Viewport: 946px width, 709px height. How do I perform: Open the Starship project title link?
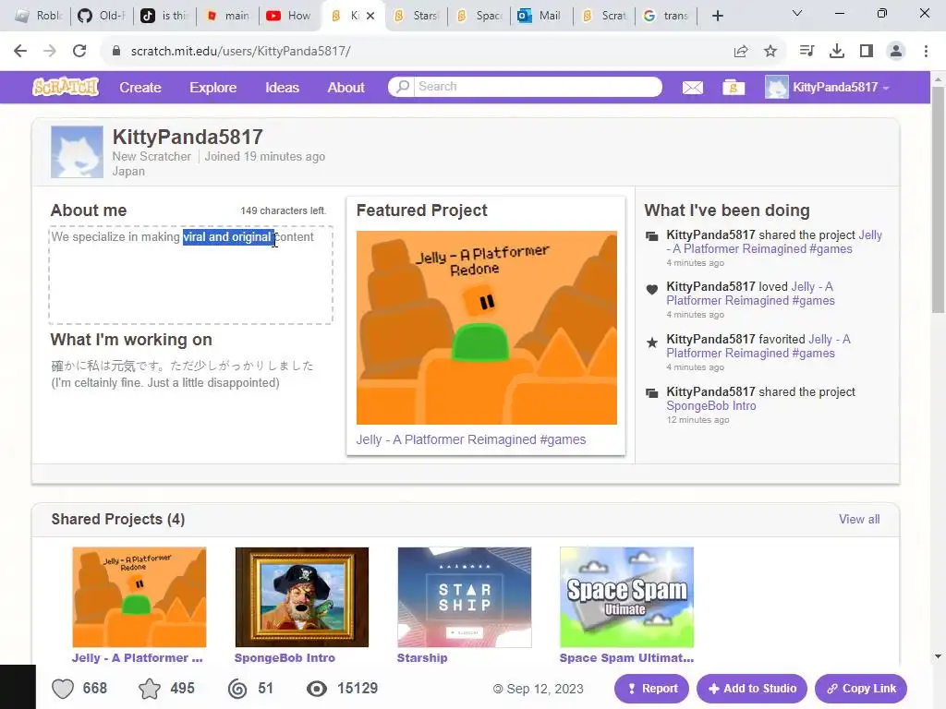tap(422, 657)
